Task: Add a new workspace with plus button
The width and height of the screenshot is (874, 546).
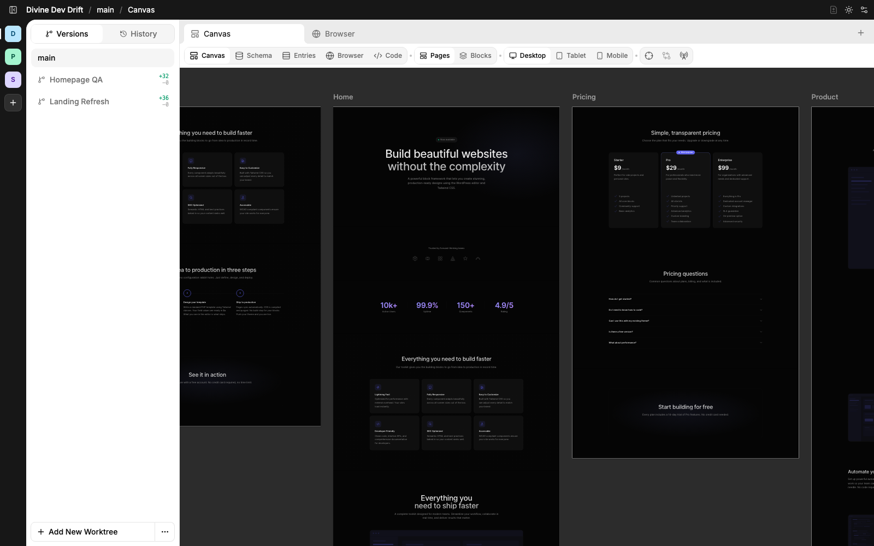Action: tap(13, 103)
